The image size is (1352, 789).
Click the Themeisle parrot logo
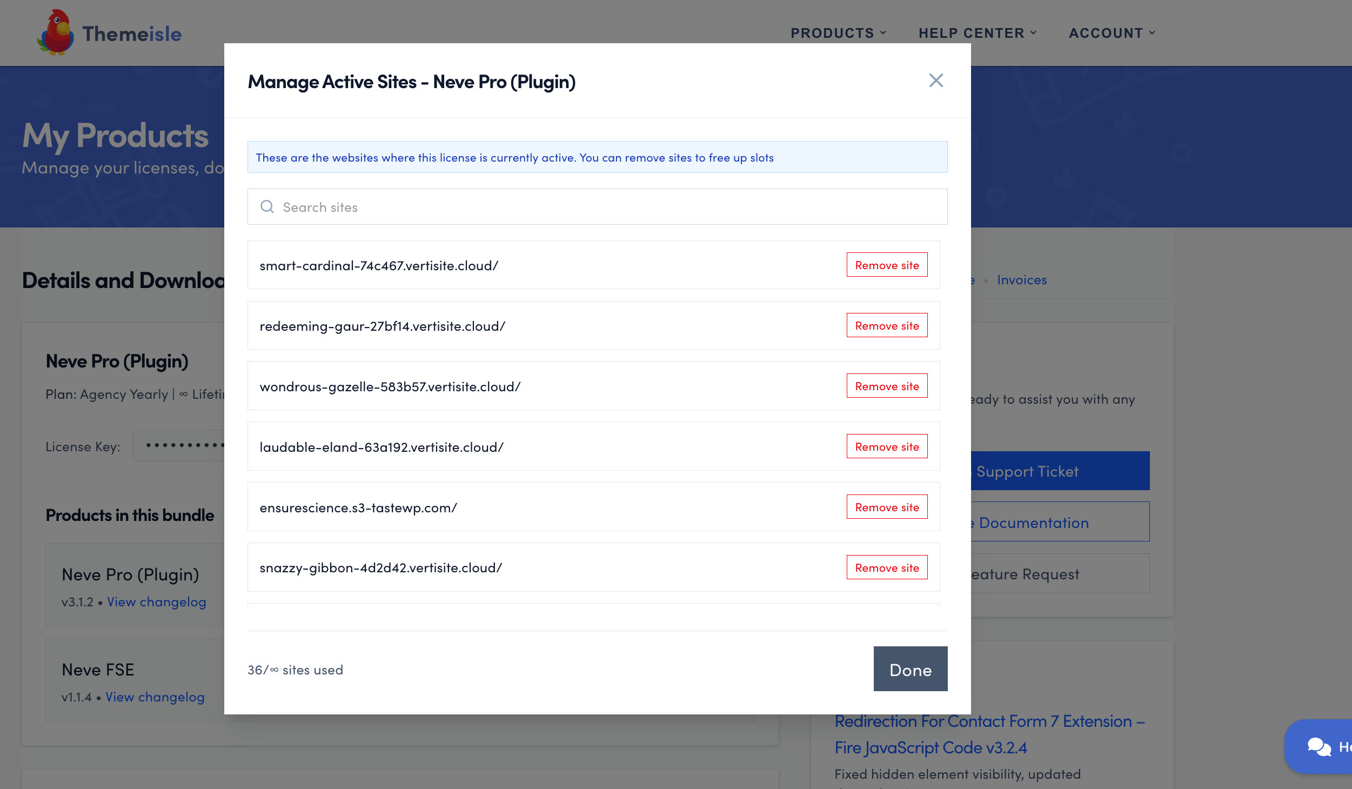(x=56, y=33)
